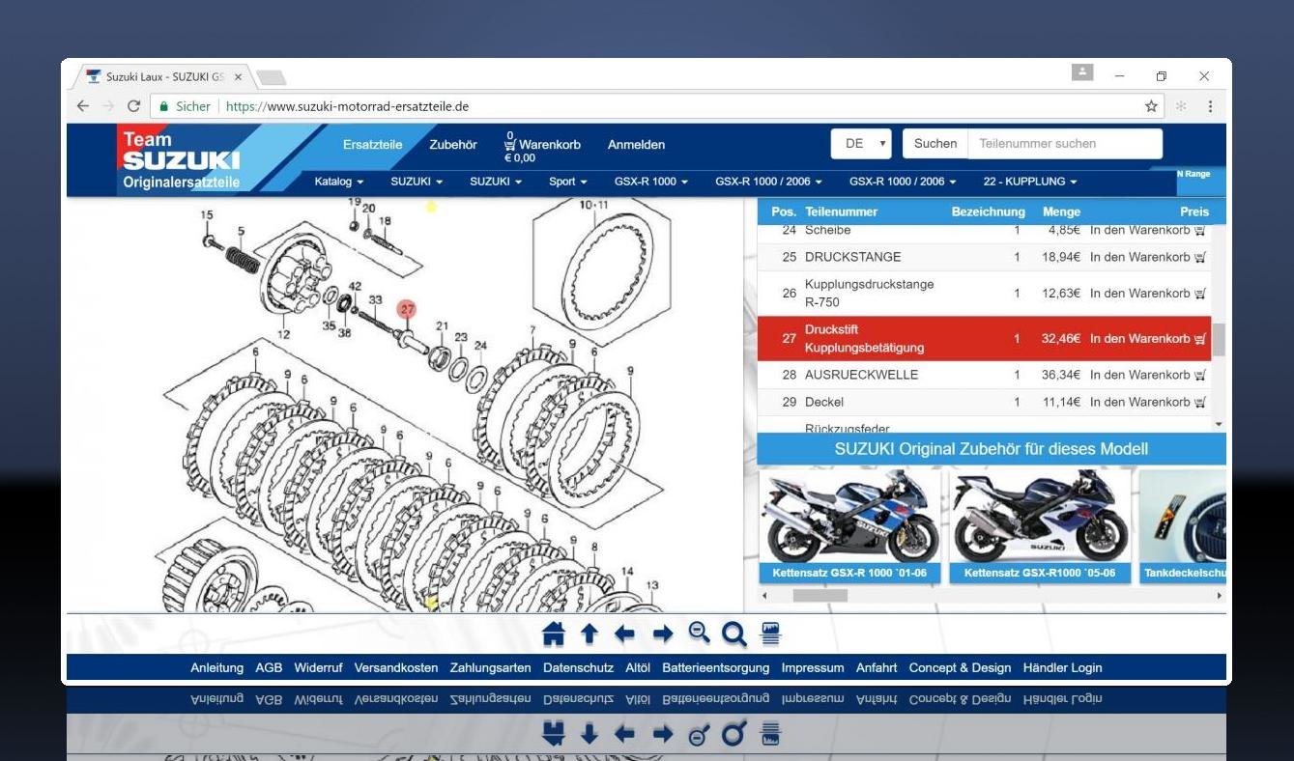Select part number 15 in the diagram
The height and width of the screenshot is (761, 1294).
(x=207, y=215)
